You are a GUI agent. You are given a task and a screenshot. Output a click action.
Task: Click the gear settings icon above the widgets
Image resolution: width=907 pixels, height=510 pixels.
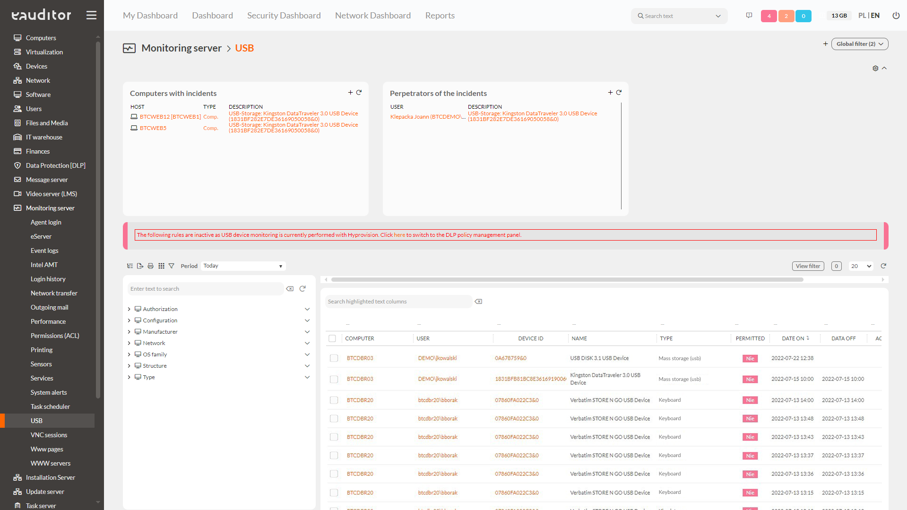pyautogui.click(x=875, y=68)
